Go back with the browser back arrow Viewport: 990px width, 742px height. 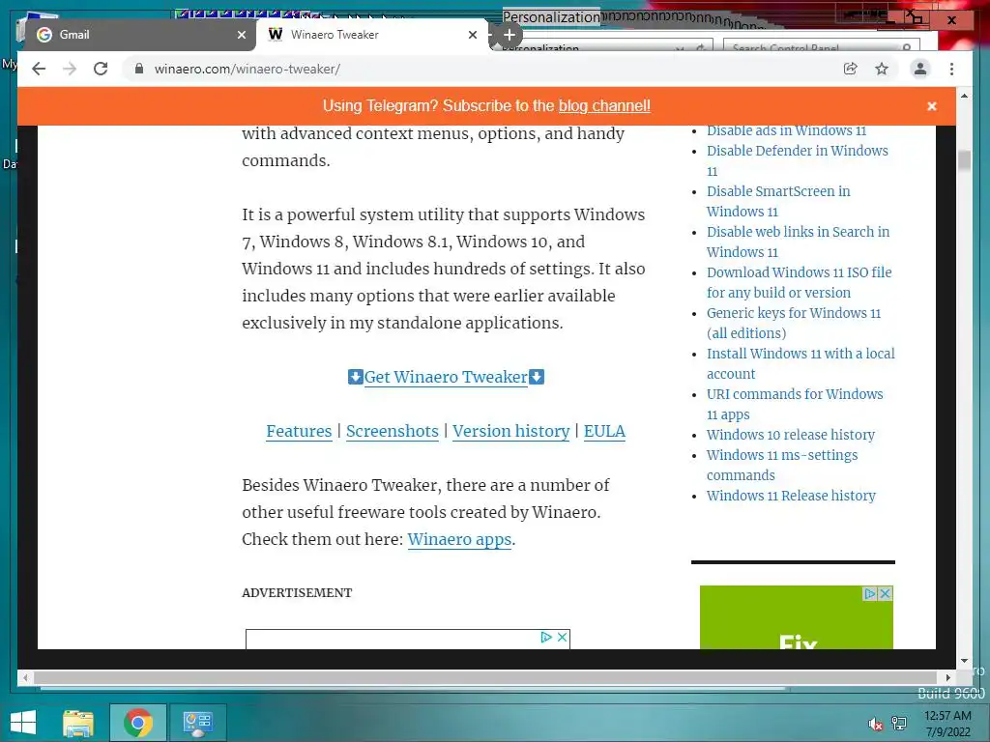click(39, 69)
